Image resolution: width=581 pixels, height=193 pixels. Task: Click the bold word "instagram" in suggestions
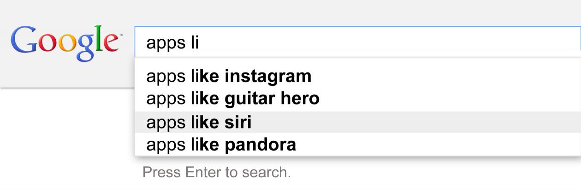(268, 76)
